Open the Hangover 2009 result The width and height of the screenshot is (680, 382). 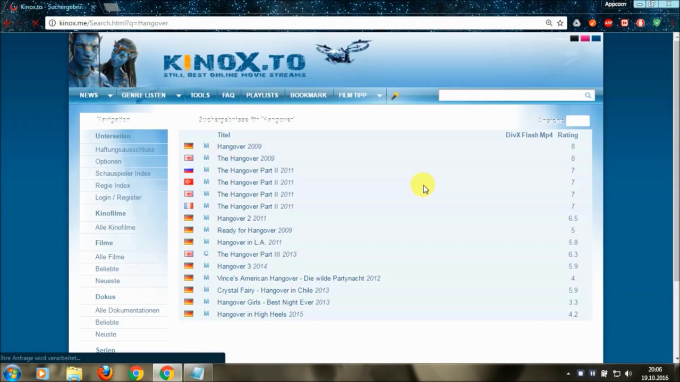coord(239,146)
